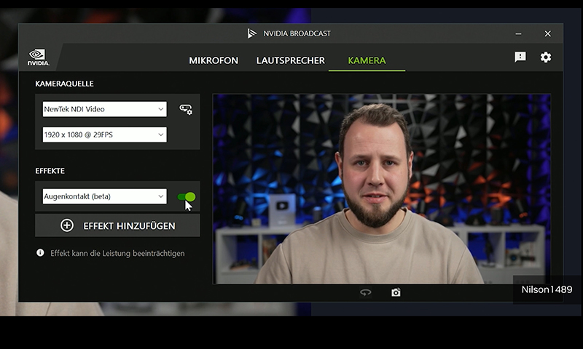Close the NVIDIA Broadcast window
This screenshot has height=349, width=583.
548,33
